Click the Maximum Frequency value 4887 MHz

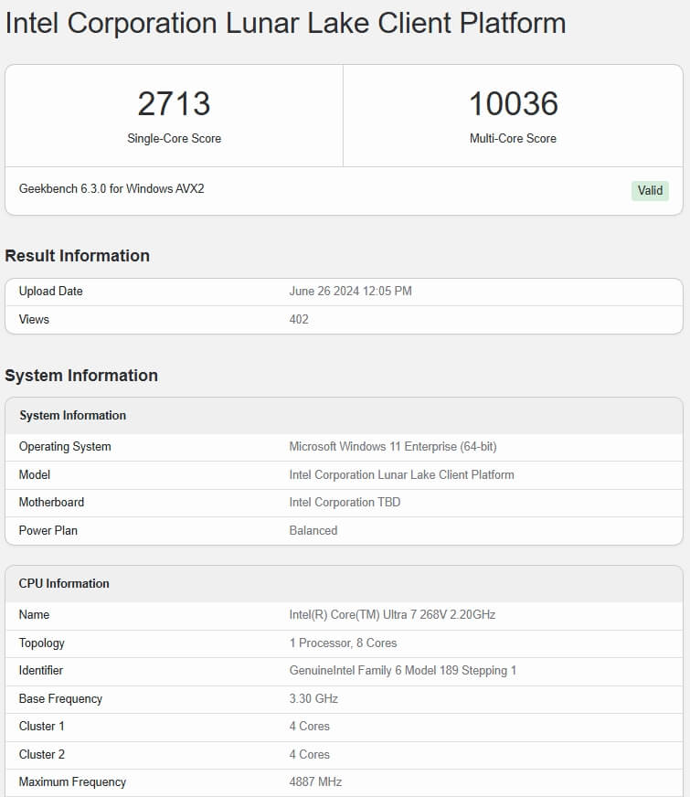(x=315, y=781)
